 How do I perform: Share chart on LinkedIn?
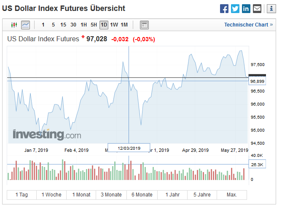246,8
